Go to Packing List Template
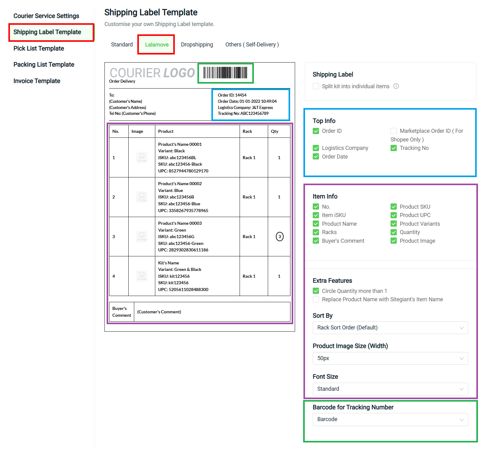 click(44, 64)
